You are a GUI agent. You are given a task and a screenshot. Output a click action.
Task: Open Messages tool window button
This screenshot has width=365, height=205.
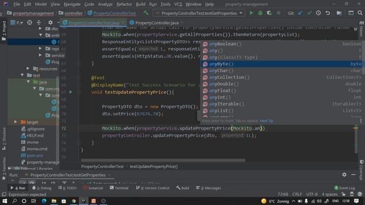pyautogui.click(x=209, y=188)
